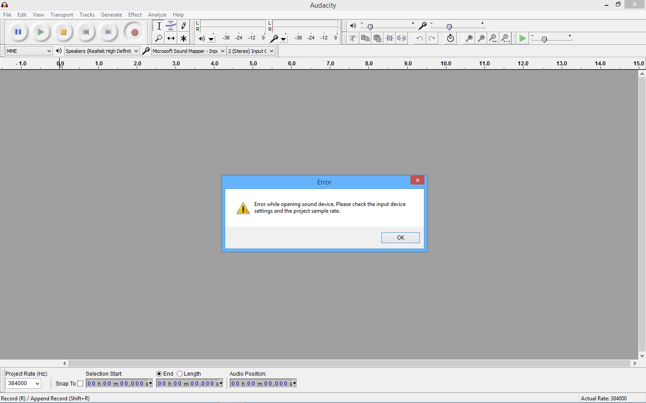646x403 pixels.
Task: Open the Effect menu
Action: point(135,14)
